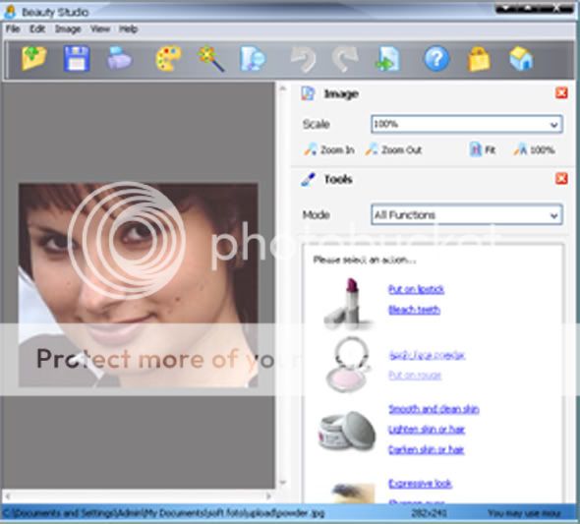Open the Mode All Functions dropdown
The height and width of the screenshot is (524, 580).
[x=467, y=214]
